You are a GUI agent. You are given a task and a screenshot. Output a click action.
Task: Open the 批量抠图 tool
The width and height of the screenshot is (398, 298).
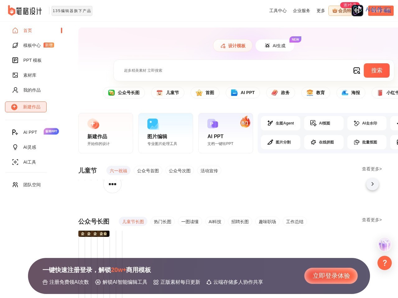pyautogui.click(x=367, y=142)
